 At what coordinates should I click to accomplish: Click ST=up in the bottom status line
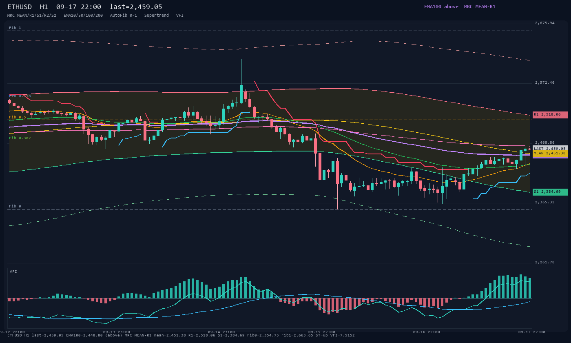pyautogui.click(x=322, y=335)
